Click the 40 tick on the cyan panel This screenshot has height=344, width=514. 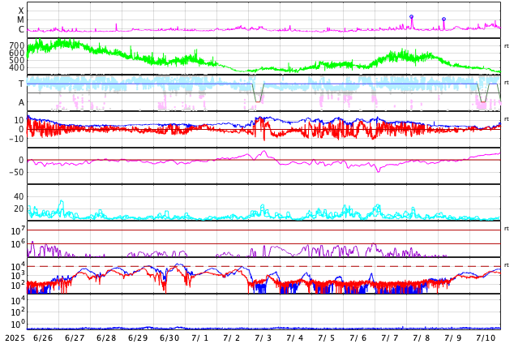click(19, 196)
